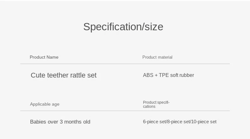Viewport: 250px width, 139px height.
Task: Select the 'soft rubber' words
Action: coord(182,75)
